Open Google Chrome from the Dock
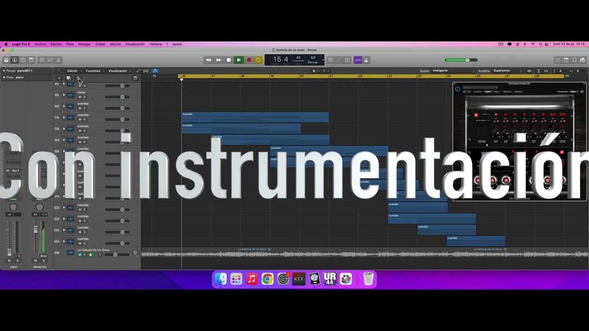The image size is (589, 331). 267,279
